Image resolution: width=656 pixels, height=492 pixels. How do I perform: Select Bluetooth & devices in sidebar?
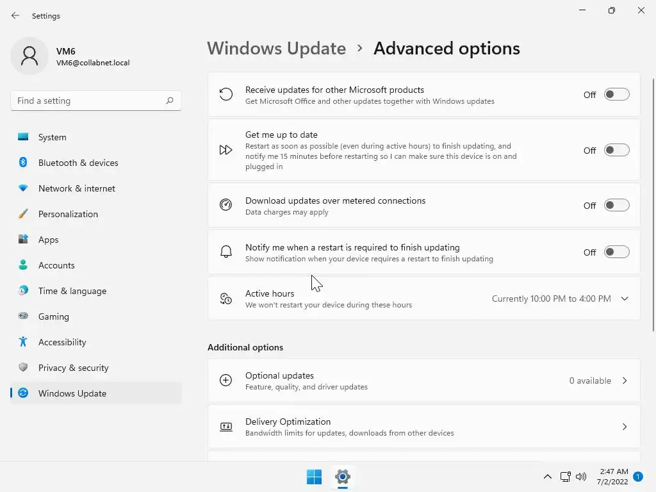pyautogui.click(x=96, y=163)
